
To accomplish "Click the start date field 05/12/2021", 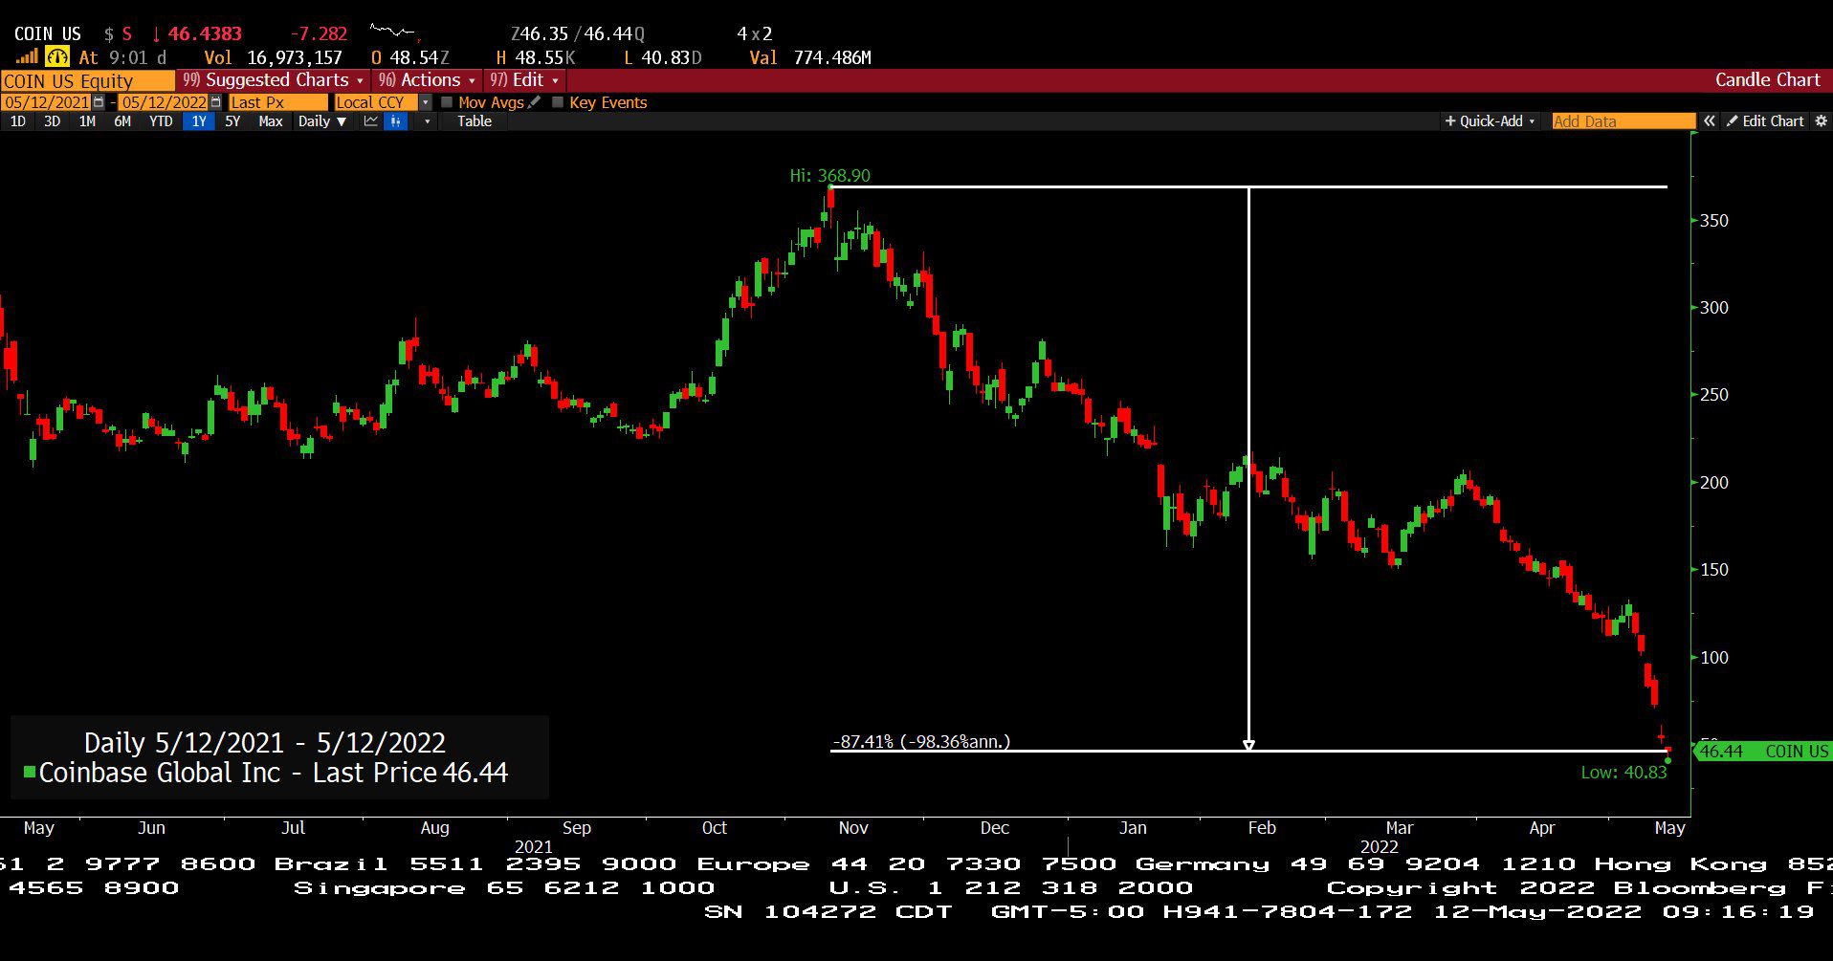I will coord(47,102).
